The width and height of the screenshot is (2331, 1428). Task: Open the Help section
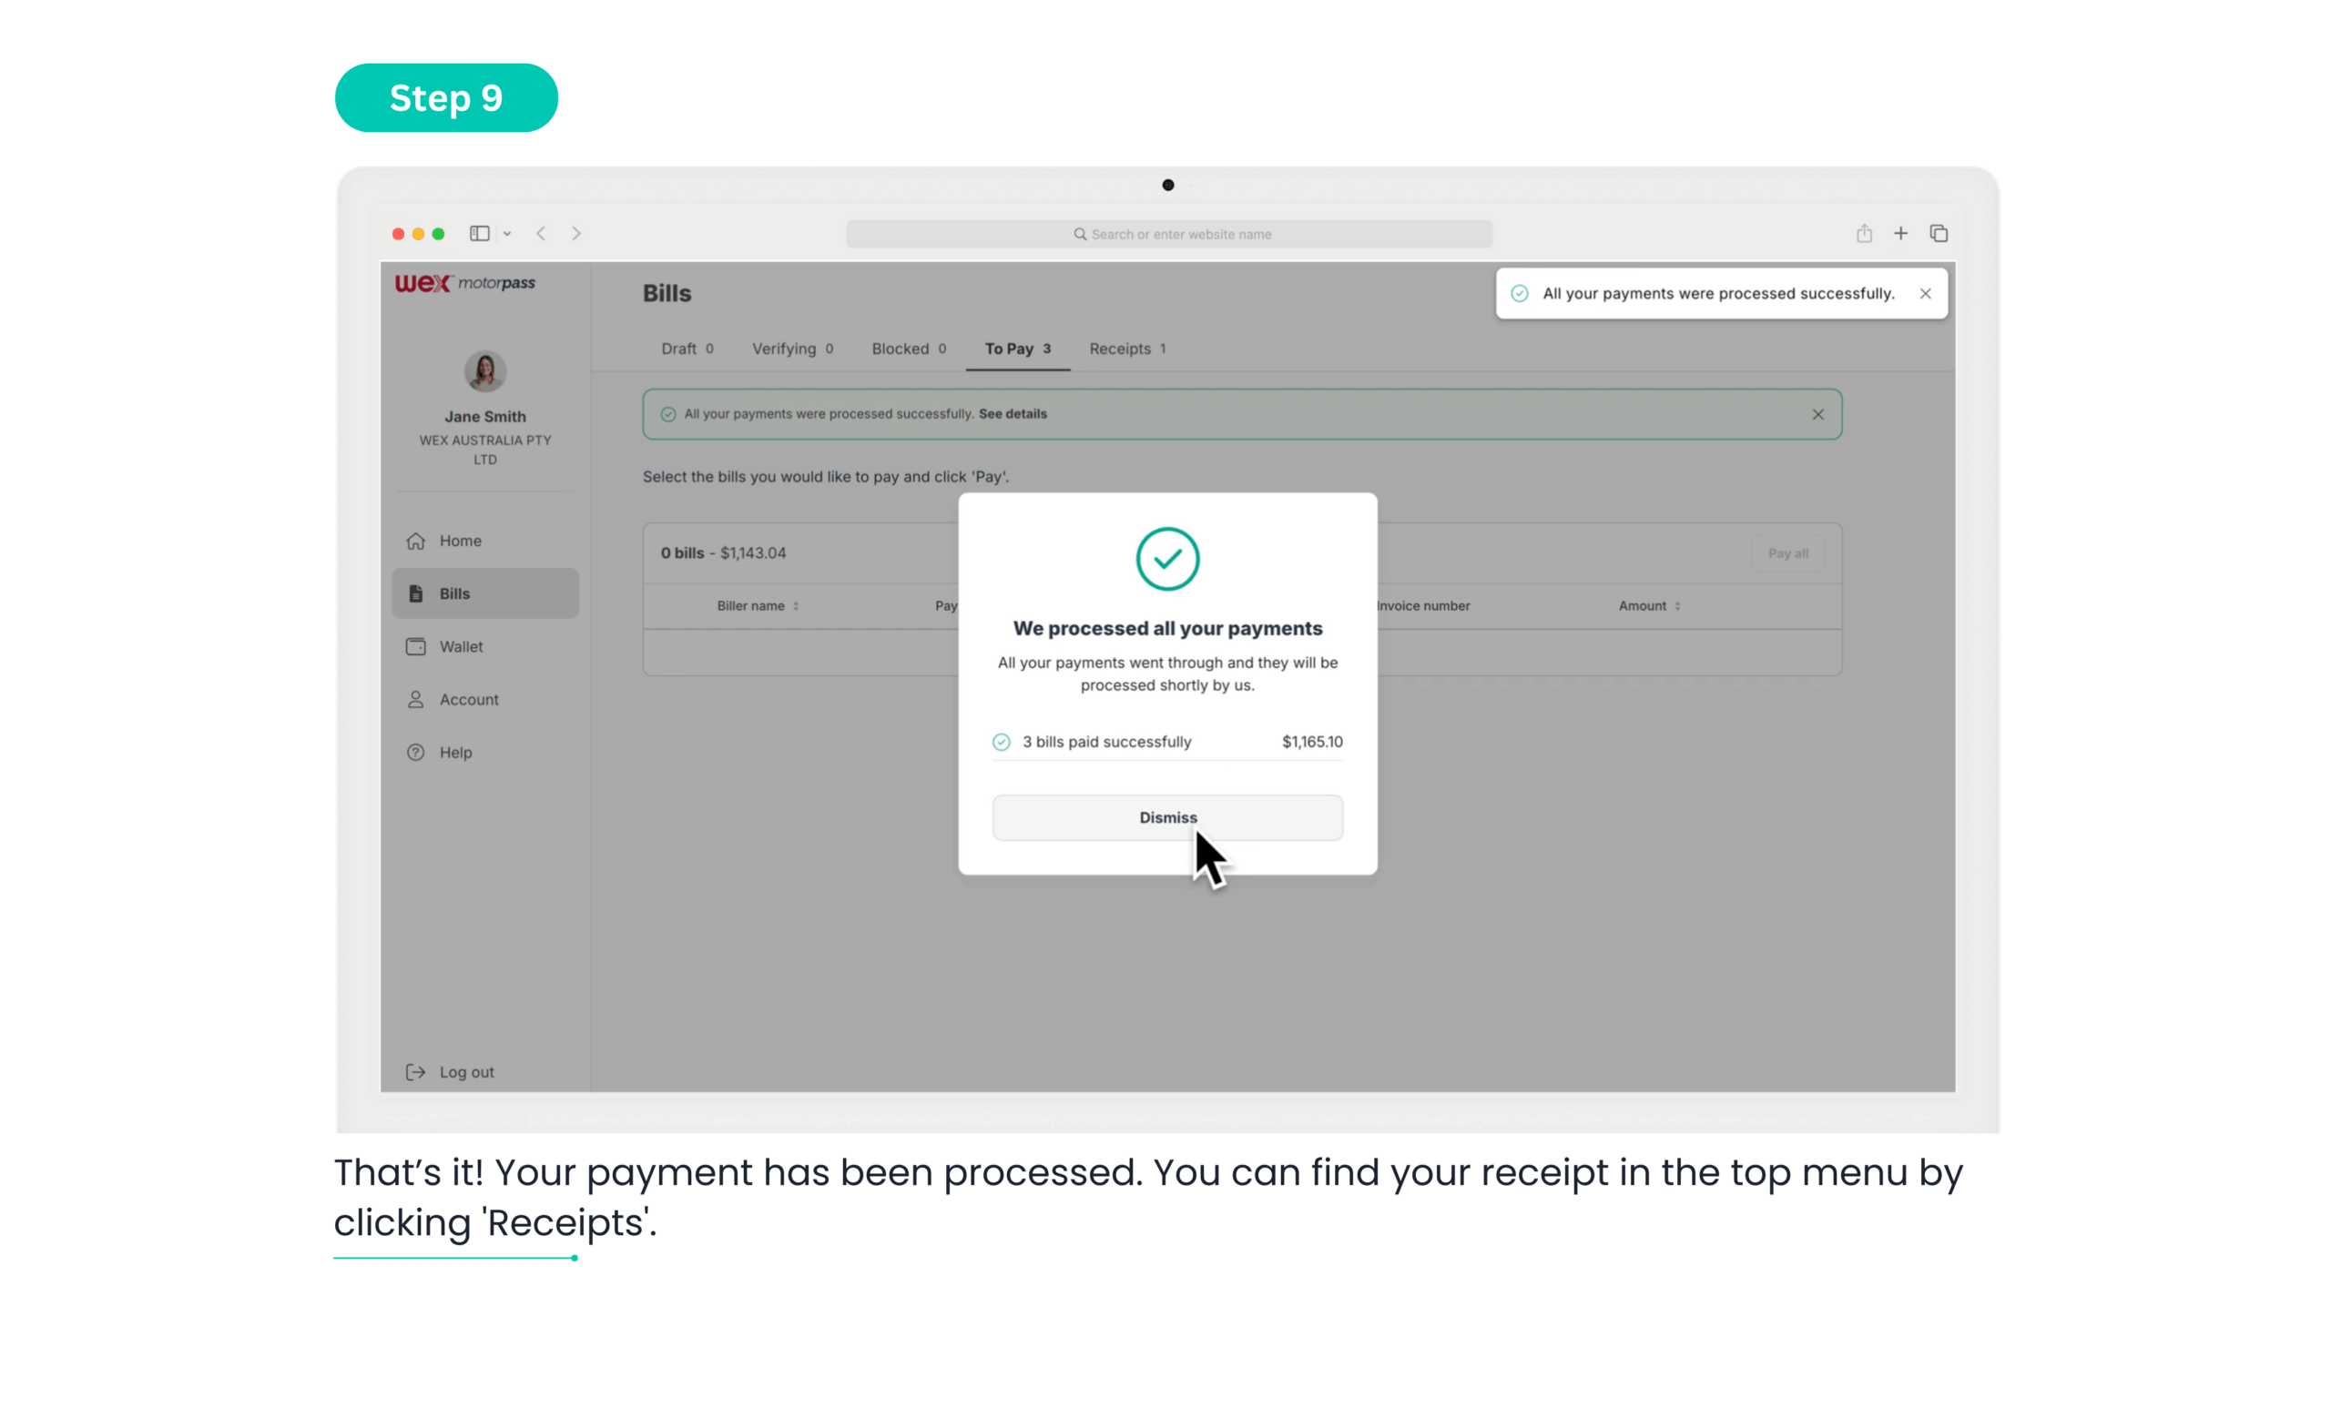point(455,753)
